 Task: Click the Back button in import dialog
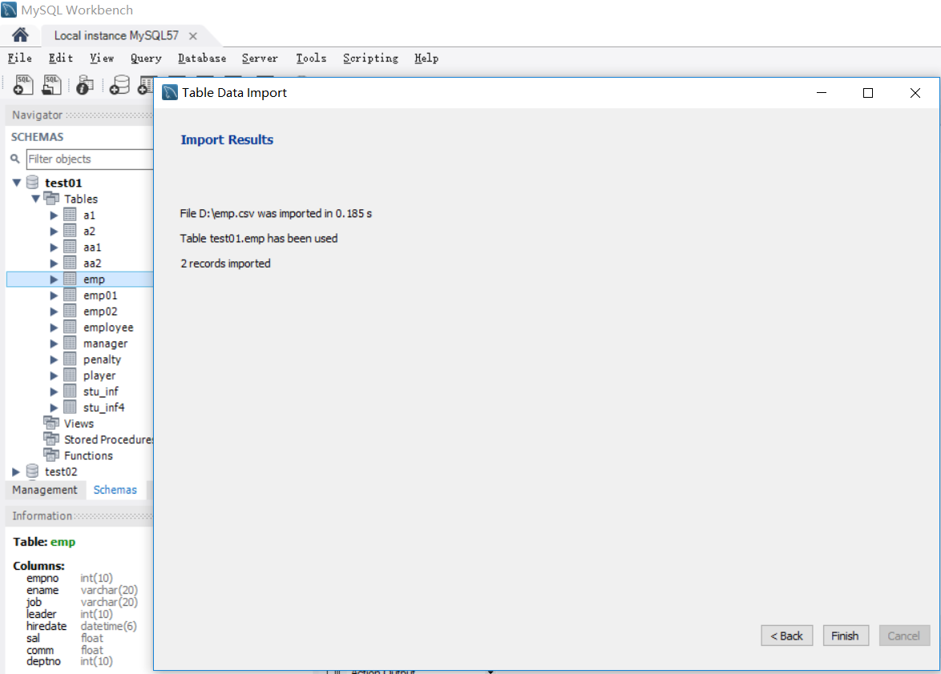click(x=786, y=636)
